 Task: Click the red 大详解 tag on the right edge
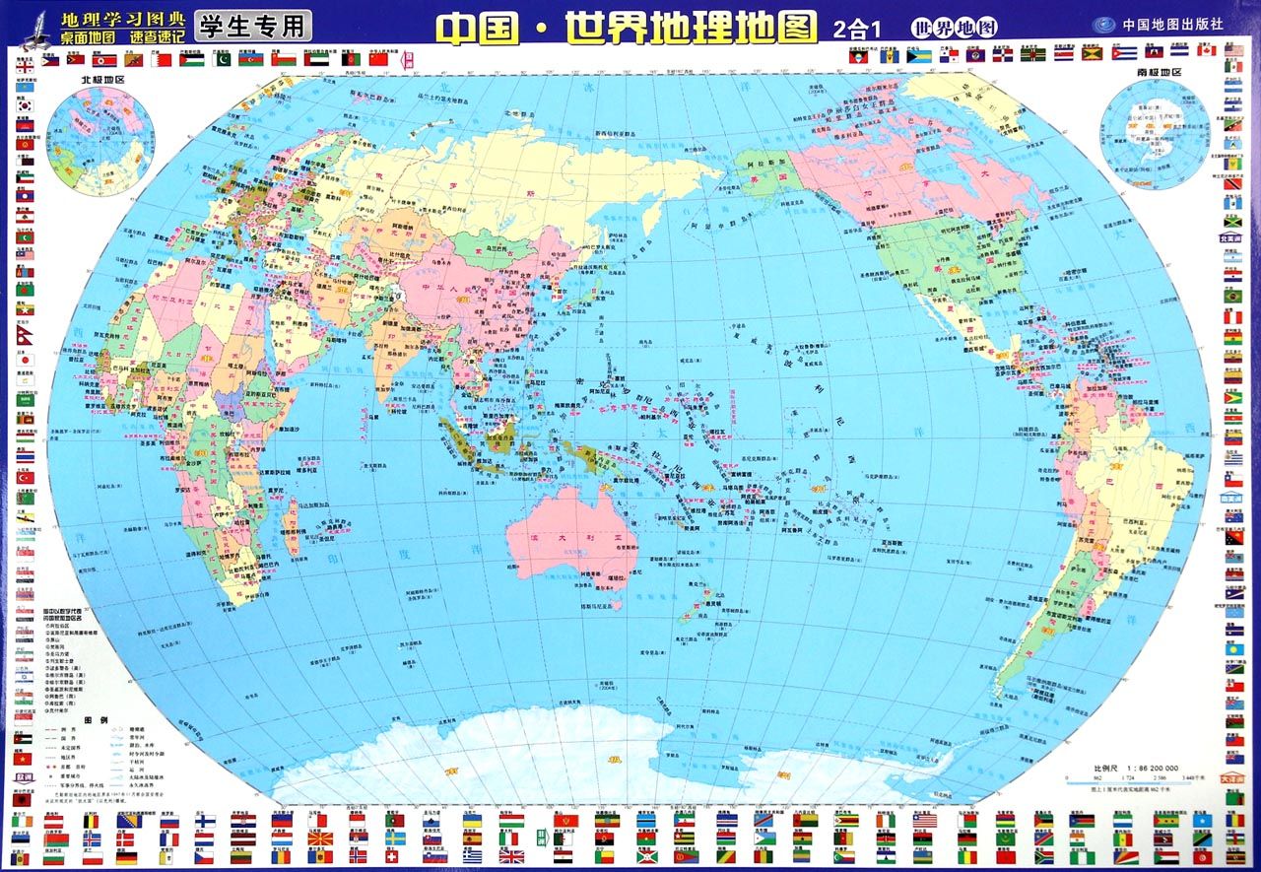pos(1232,777)
